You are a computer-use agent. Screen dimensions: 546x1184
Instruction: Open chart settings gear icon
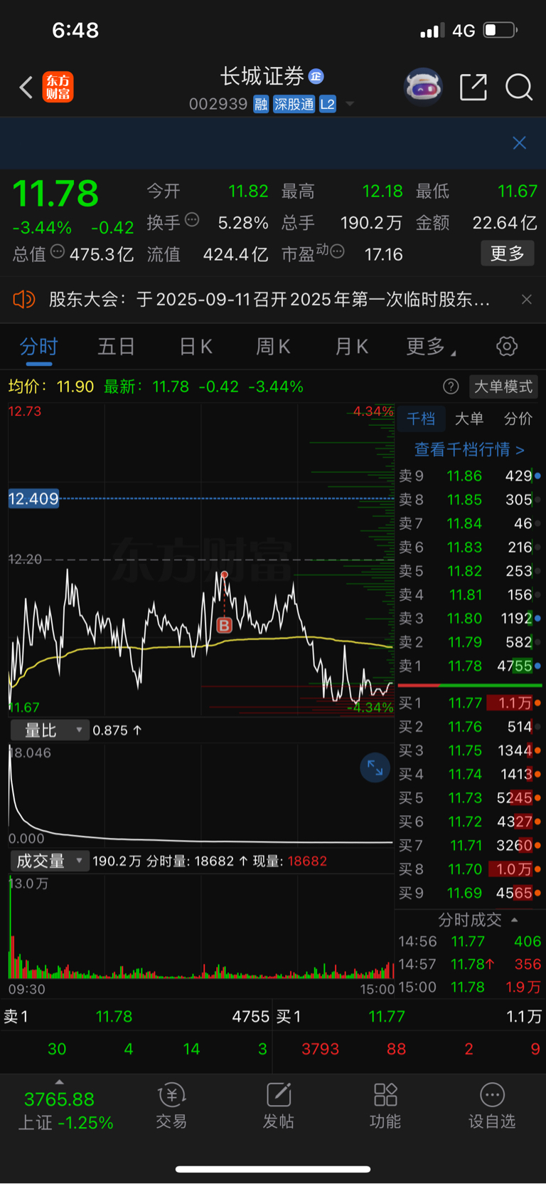coord(507,347)
